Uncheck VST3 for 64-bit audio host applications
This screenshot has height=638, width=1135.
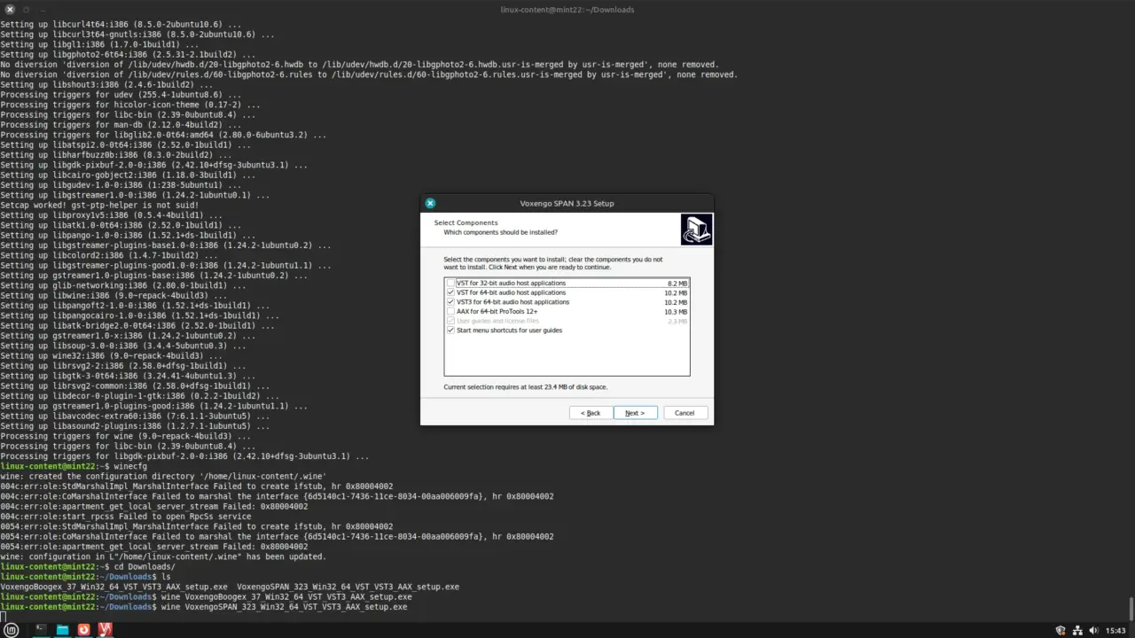click(x=451, y=302)
